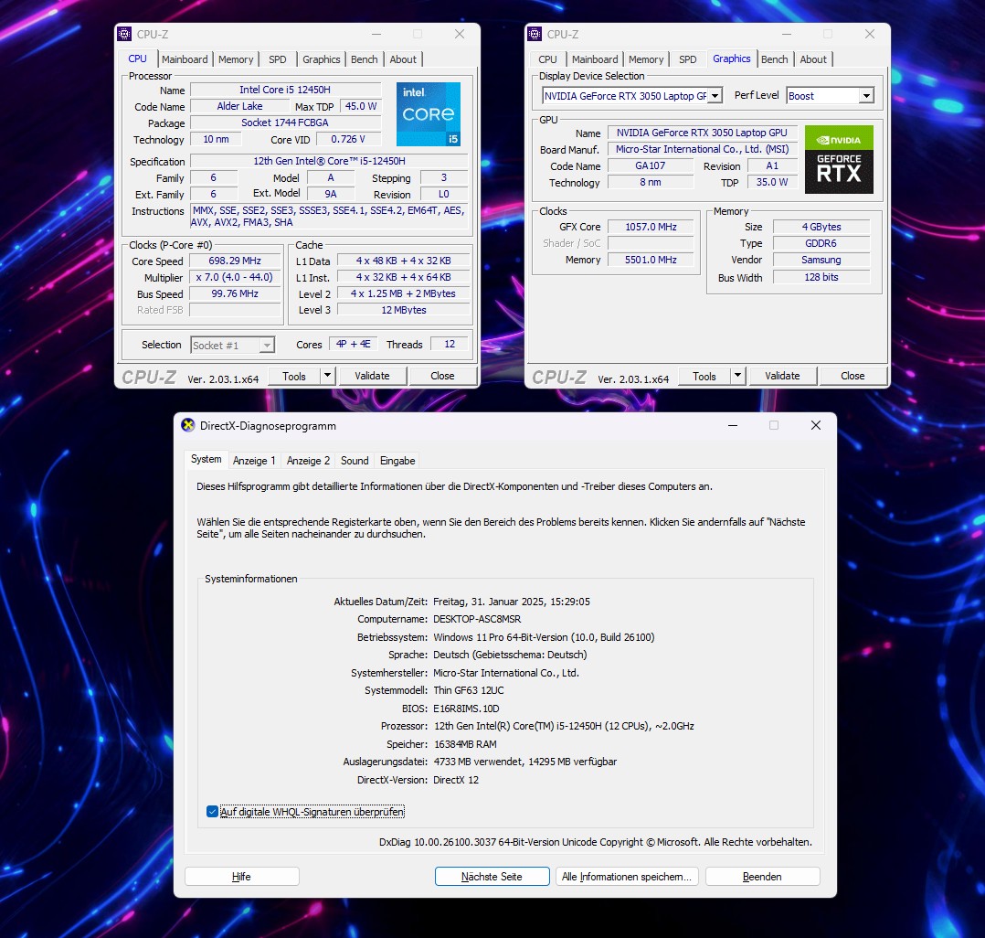Close the right CPU-Z graphics window via X
The height and width of the screenshot is (938, 985).
870,34
